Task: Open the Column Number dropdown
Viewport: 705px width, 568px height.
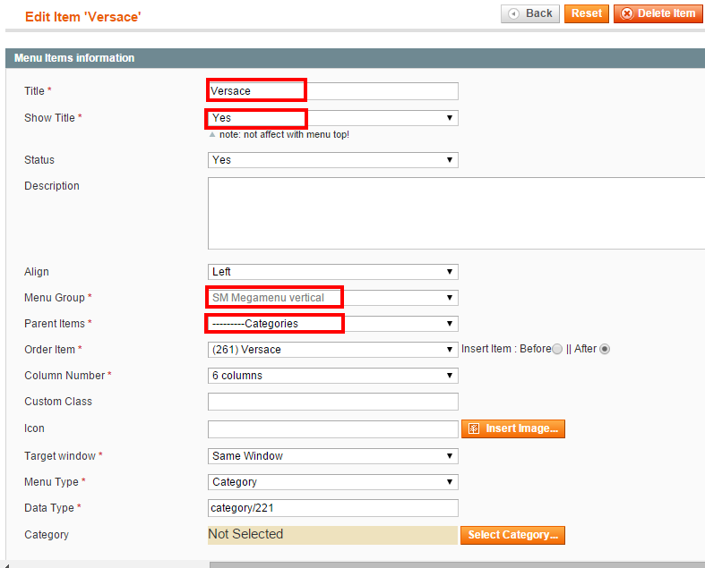Action: pyautogui.click(x=333, y=376)
